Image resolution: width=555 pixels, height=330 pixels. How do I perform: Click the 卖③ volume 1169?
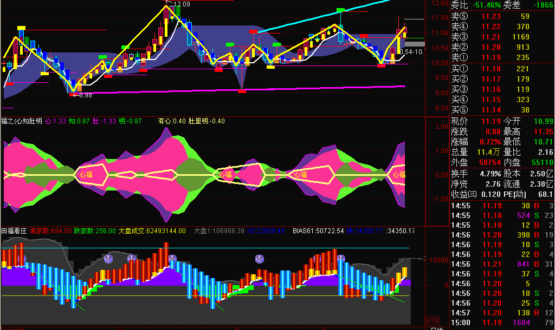[521, 37]
